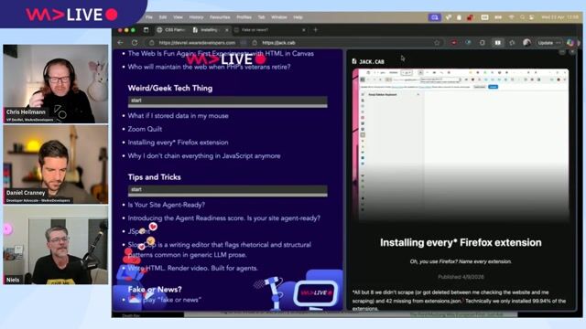Open 'Why I don't chain everything in JavaScript anymore'
Image resolution: width=586 pixels, height=329 pixels.
(x=204, y=156)
